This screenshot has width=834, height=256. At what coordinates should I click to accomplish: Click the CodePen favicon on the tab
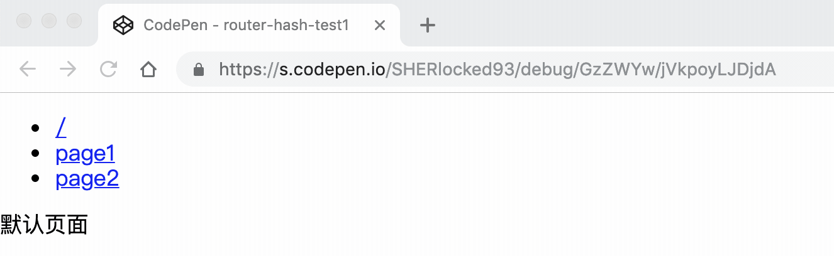click(123, 25)
